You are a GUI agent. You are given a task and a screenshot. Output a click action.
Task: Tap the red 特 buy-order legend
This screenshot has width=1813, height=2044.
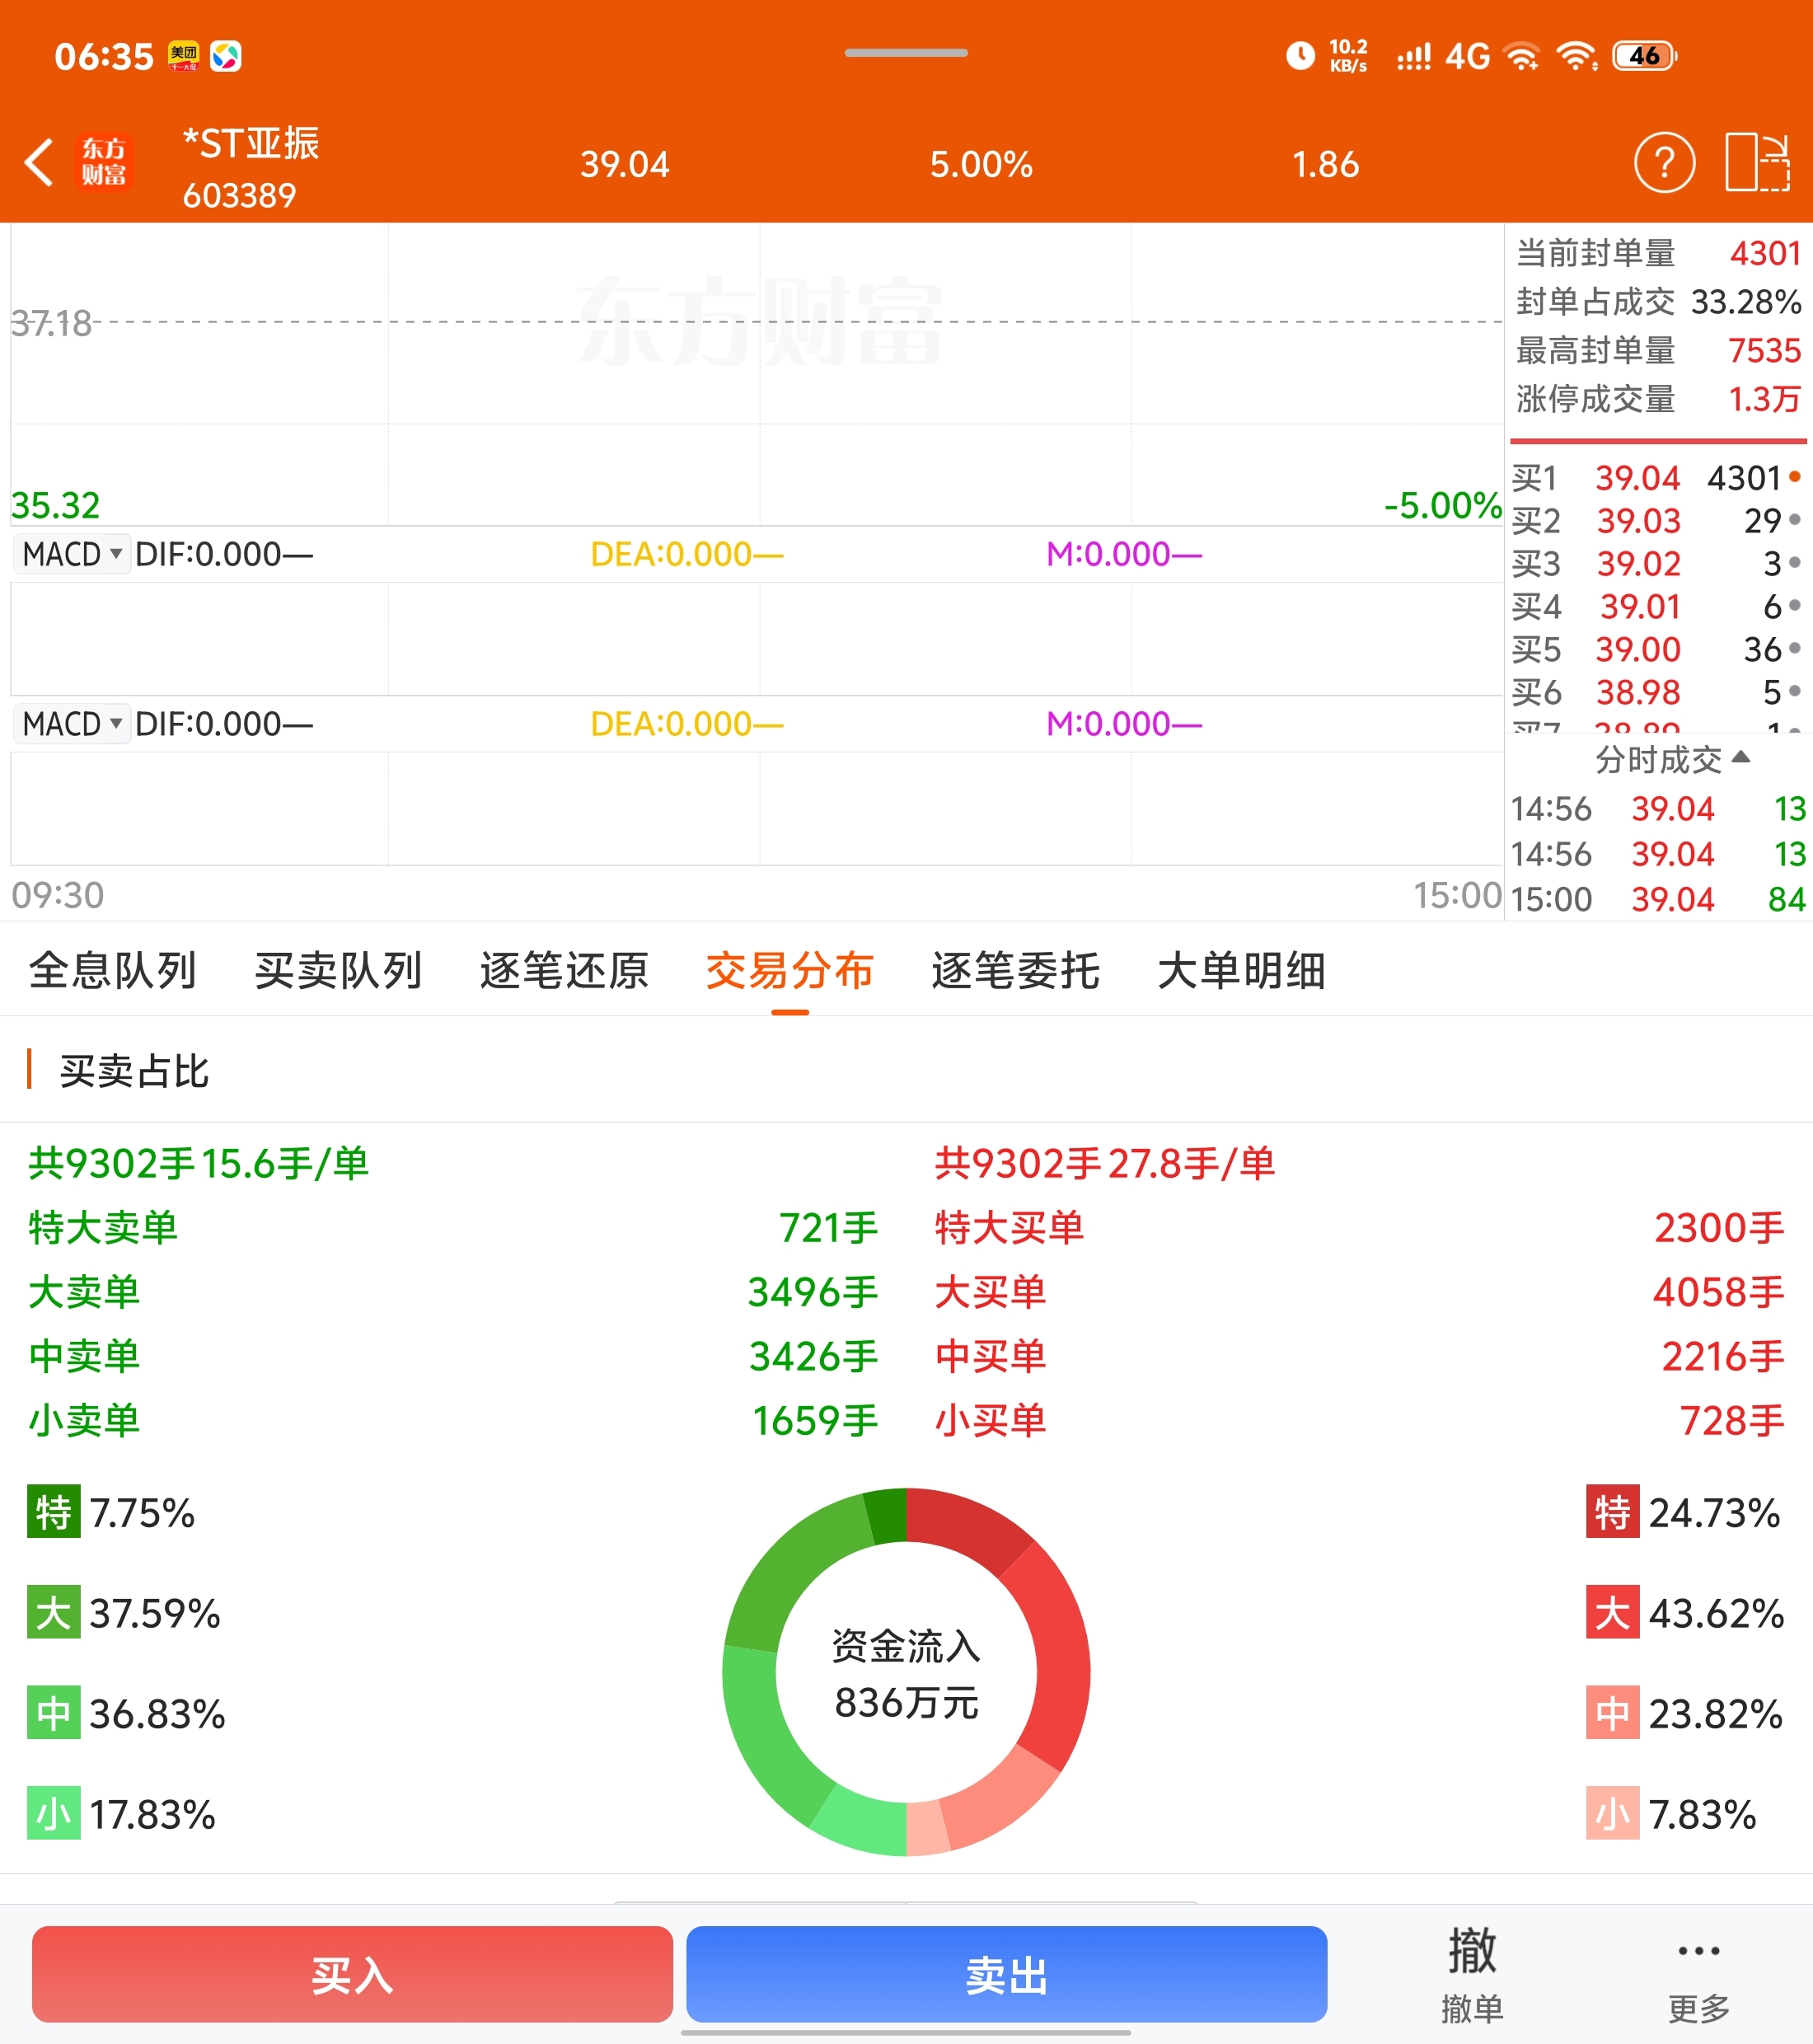1612,1512
